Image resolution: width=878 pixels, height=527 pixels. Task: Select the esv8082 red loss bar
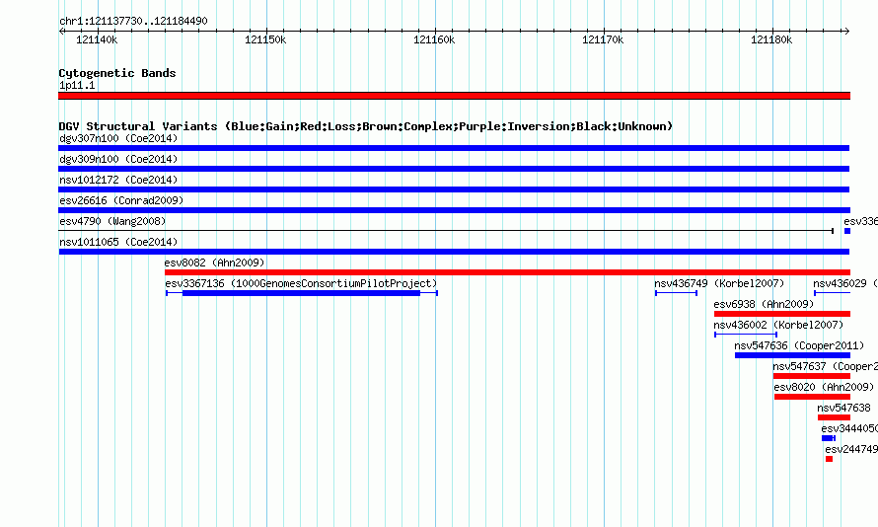(507, 272)
